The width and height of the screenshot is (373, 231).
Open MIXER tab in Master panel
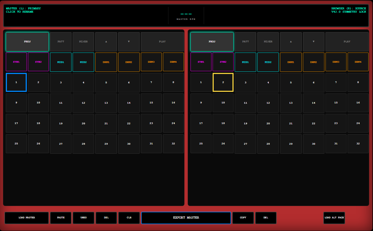[x=83, y=42]
